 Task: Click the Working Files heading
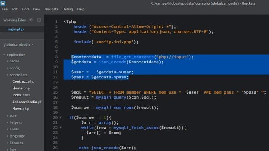click(x=15, y=20)
